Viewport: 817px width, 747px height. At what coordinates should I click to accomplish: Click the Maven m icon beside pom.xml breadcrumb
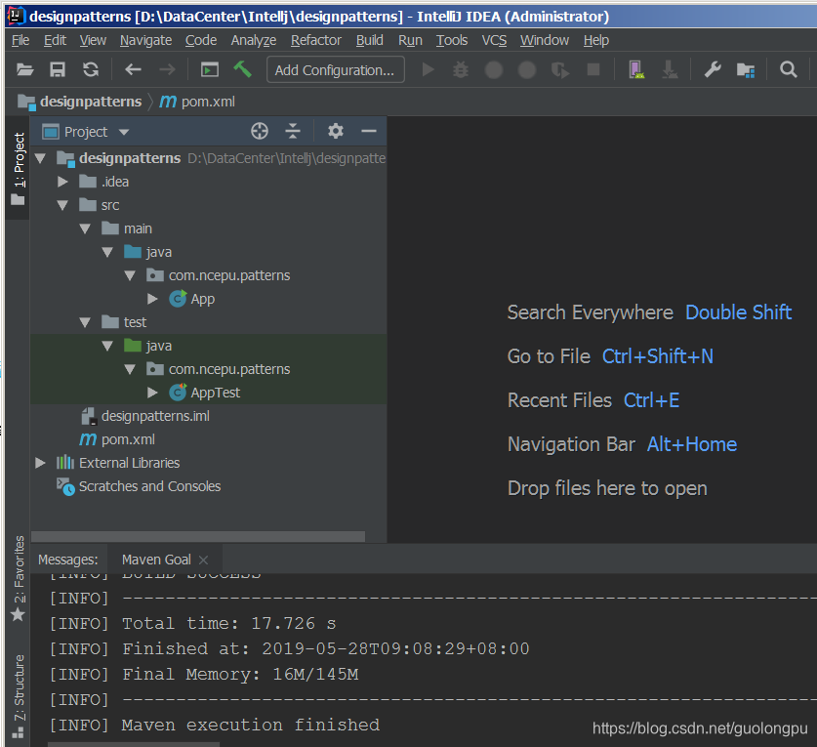coord(168,102)
